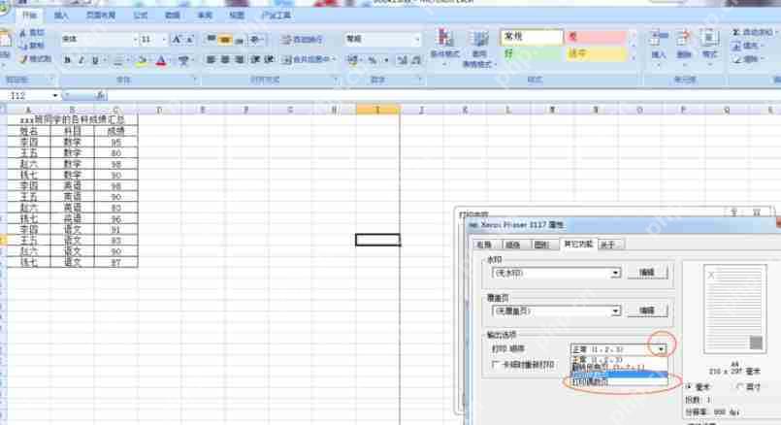Toggle Italic formatting in the ribbon
The height and width of the screenshot is (425, 781).
click(81, 60)
